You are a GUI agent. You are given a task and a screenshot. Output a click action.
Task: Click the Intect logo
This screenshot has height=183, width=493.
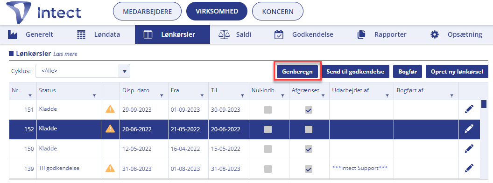(44, 13)
